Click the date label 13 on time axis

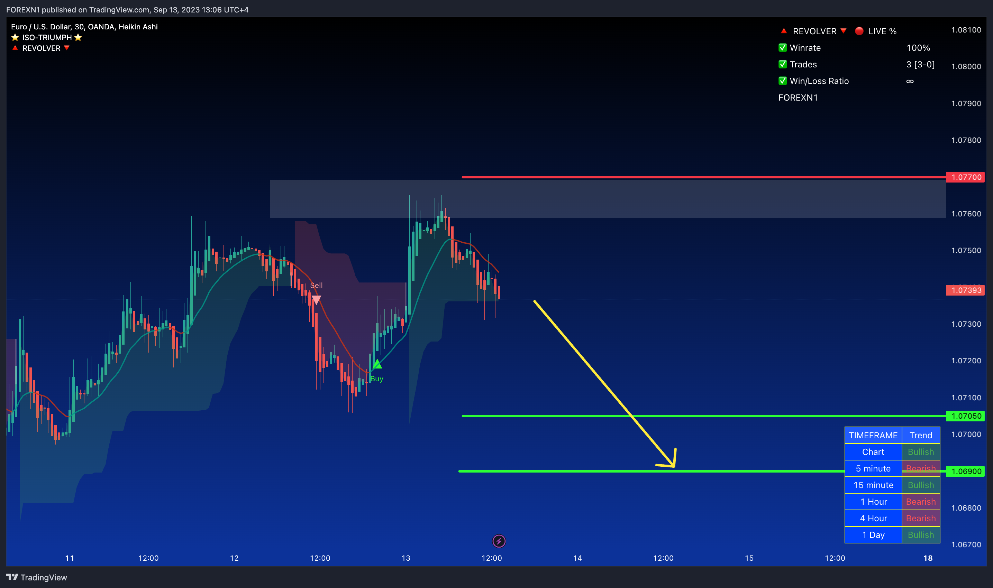point(406,558)
